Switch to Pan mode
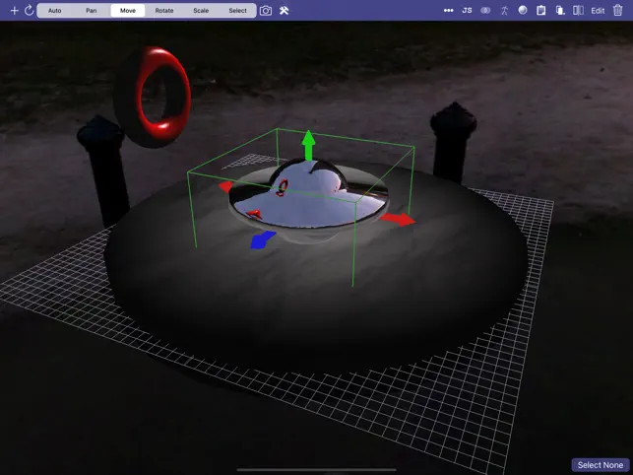Screen dimensions: 633x475 [92, 11]
